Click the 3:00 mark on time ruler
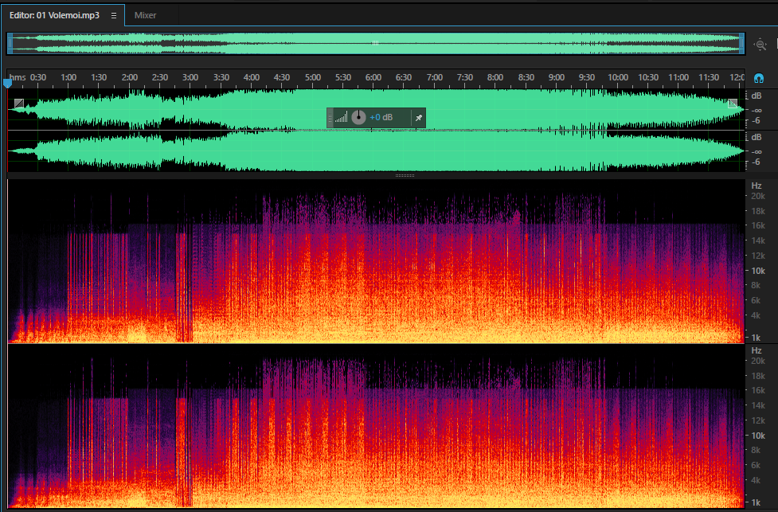778x512 pixels. [x=190, y=77]
